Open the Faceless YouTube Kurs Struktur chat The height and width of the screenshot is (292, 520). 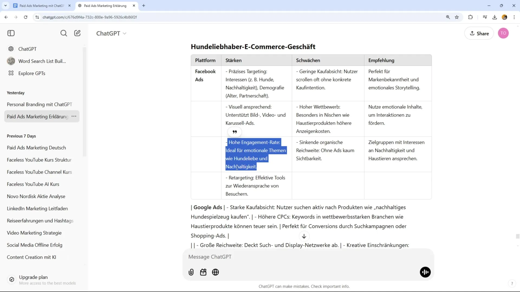click(42, 160)
